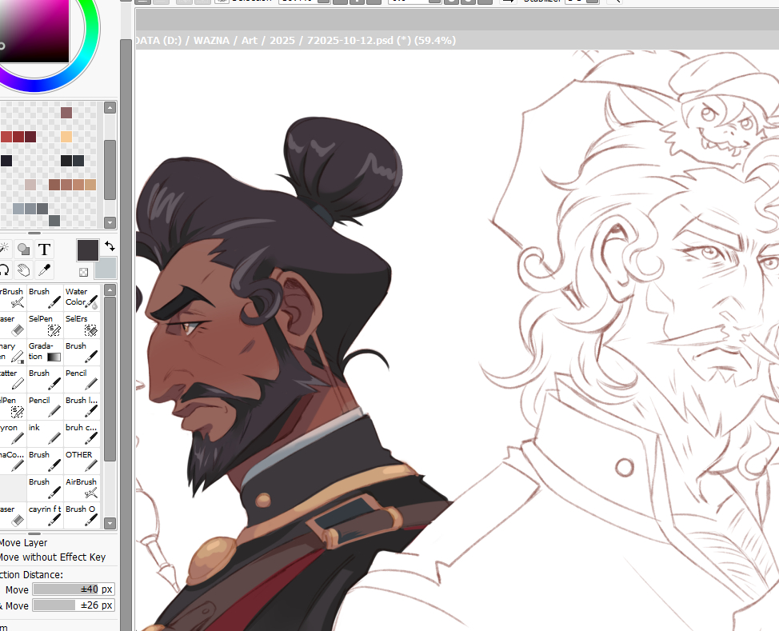
Task: Toggle the transparent color checker button
Action: [83, 272]
